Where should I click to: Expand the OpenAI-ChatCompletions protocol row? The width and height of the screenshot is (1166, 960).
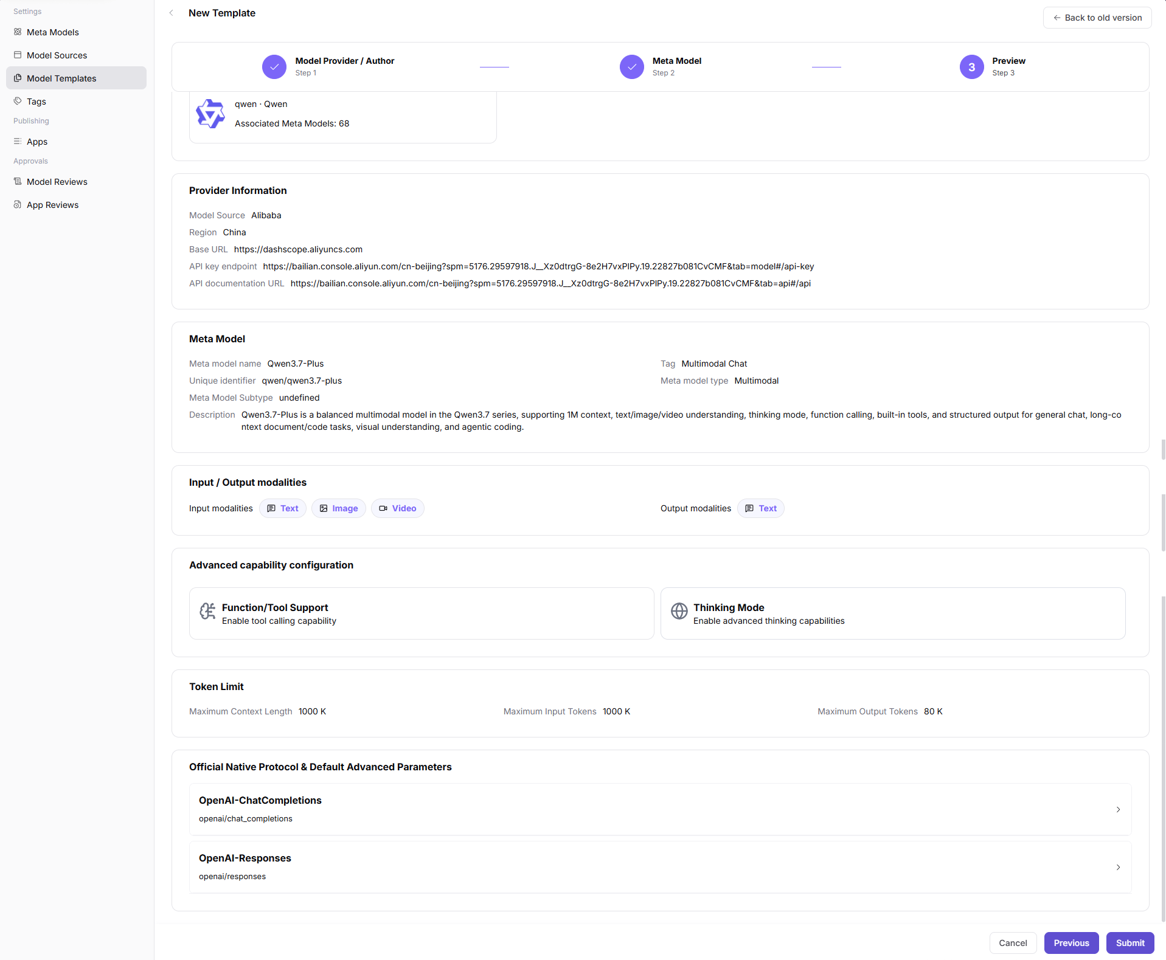[x=661, y=809]
